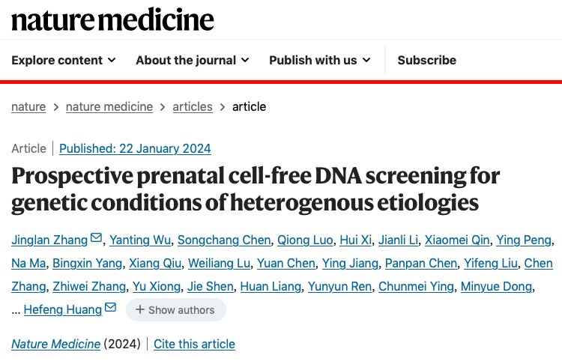The width and height of the screenshot is (562, 361).
Task: Open author Yanting Wu profile
Action: coord(140,240)
